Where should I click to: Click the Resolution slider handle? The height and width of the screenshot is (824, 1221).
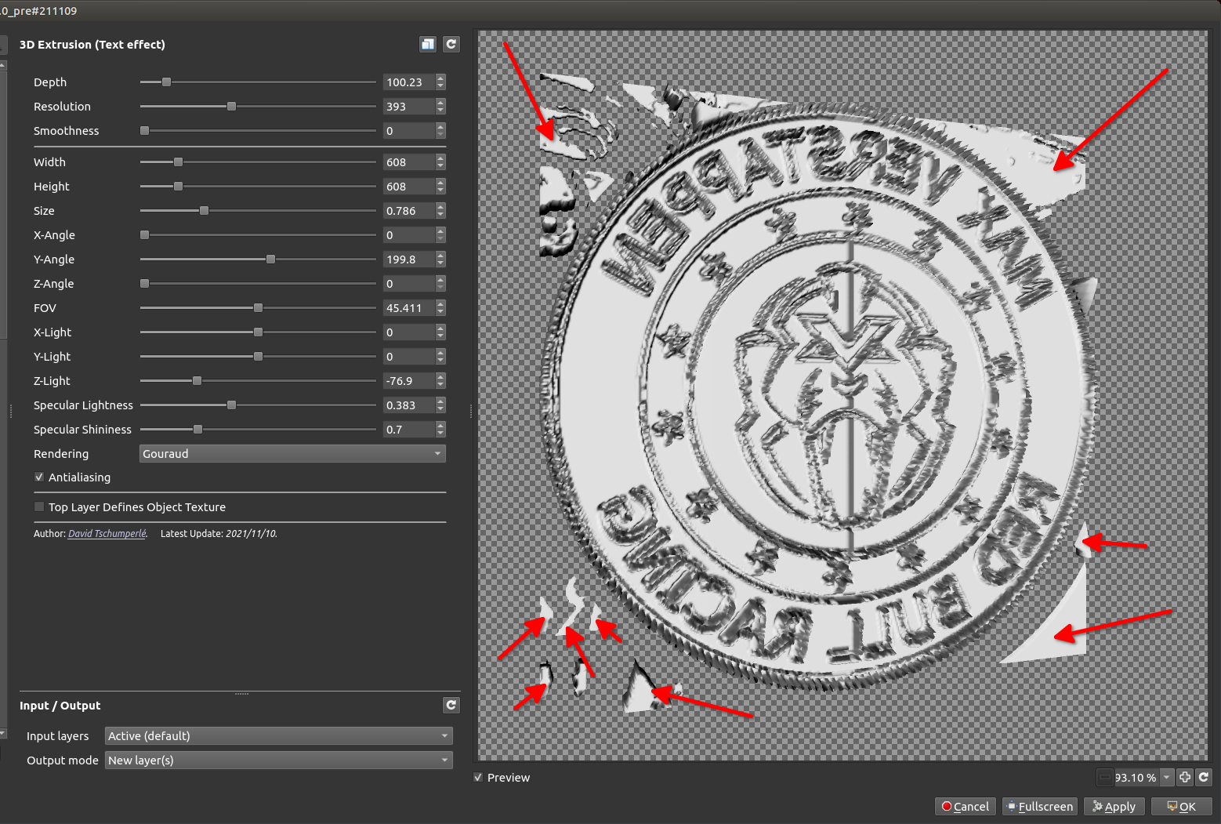tap(231, 107)
